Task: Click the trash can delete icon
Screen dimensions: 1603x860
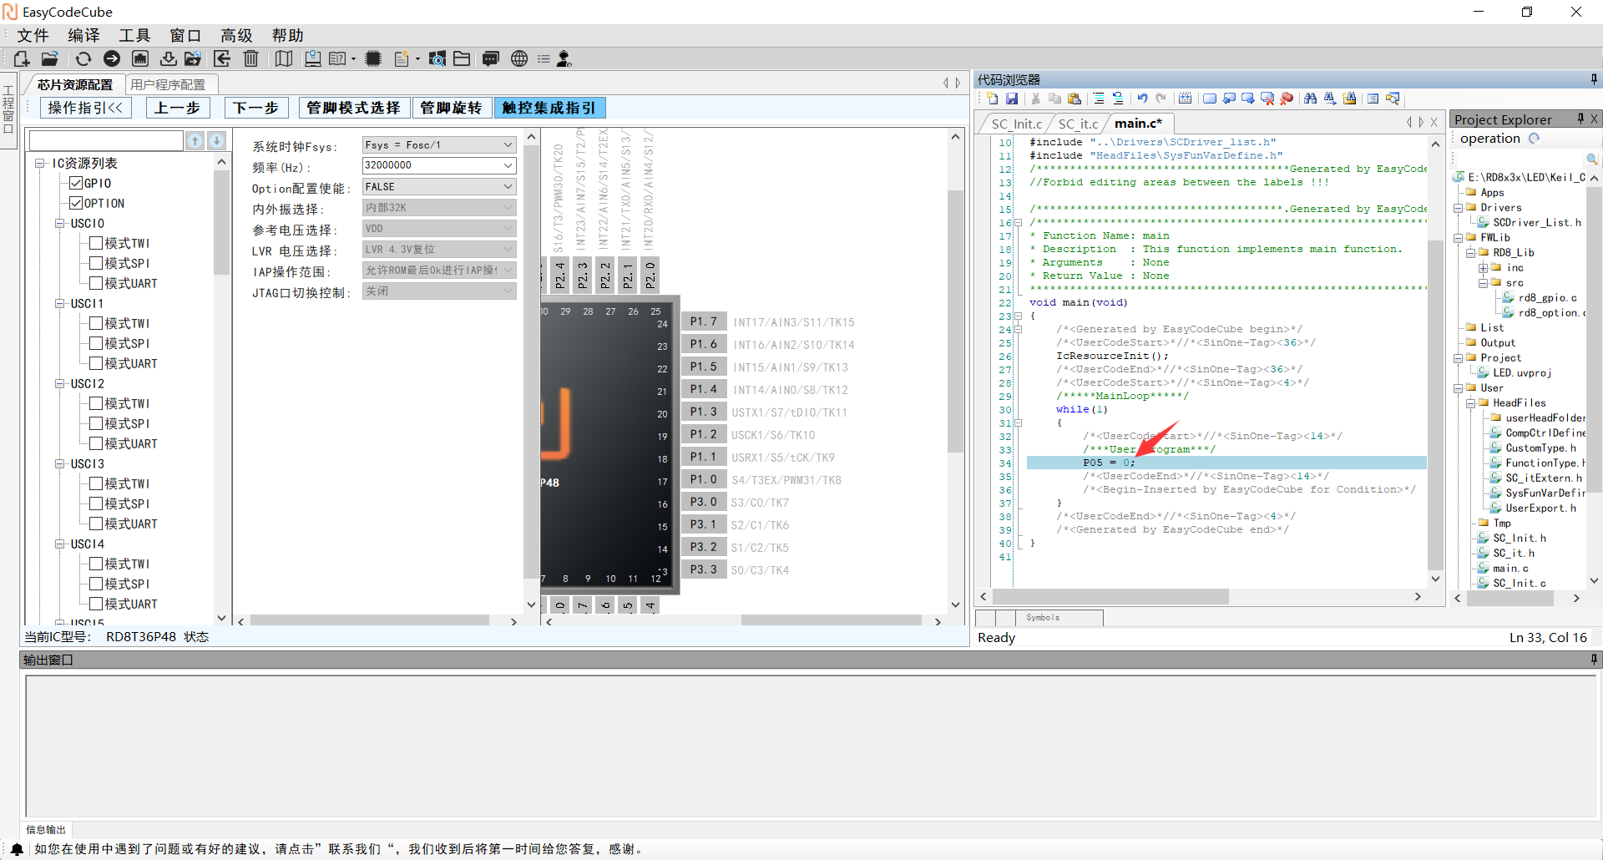Action: 250,58
